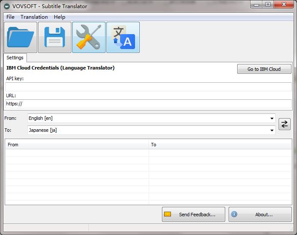The width and height of the screenshot is (297, 235).
Task: Open the Help menu
Action: (59, 17)
